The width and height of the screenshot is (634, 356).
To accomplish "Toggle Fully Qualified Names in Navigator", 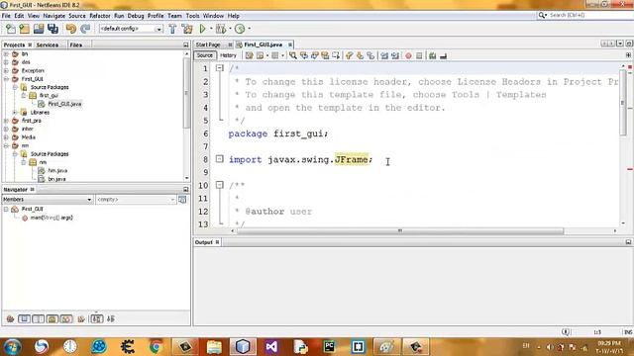I will pos(81,318).
